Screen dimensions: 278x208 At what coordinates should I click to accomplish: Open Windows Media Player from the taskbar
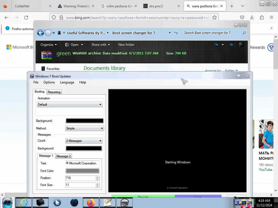[x=57, y=203]
